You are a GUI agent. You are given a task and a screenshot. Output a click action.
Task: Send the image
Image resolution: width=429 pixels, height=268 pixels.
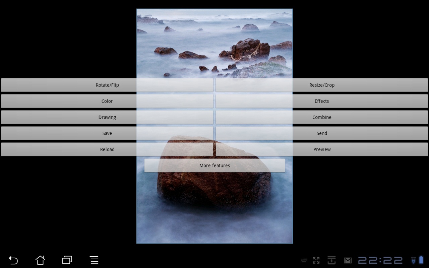coord(322,133)
